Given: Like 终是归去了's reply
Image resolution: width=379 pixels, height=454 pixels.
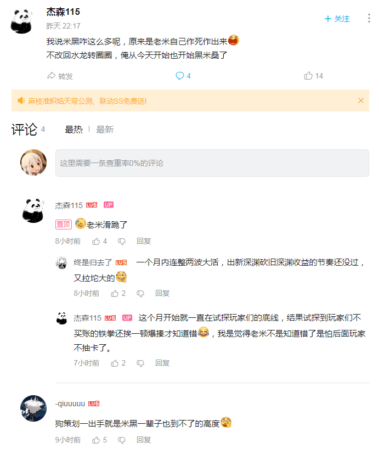Looking at the screenshot, I should point(115,294).
